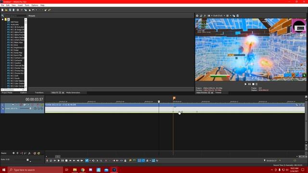Switch to the Transitions tab
Screen dimensions: 308x173
pos(39,93)
